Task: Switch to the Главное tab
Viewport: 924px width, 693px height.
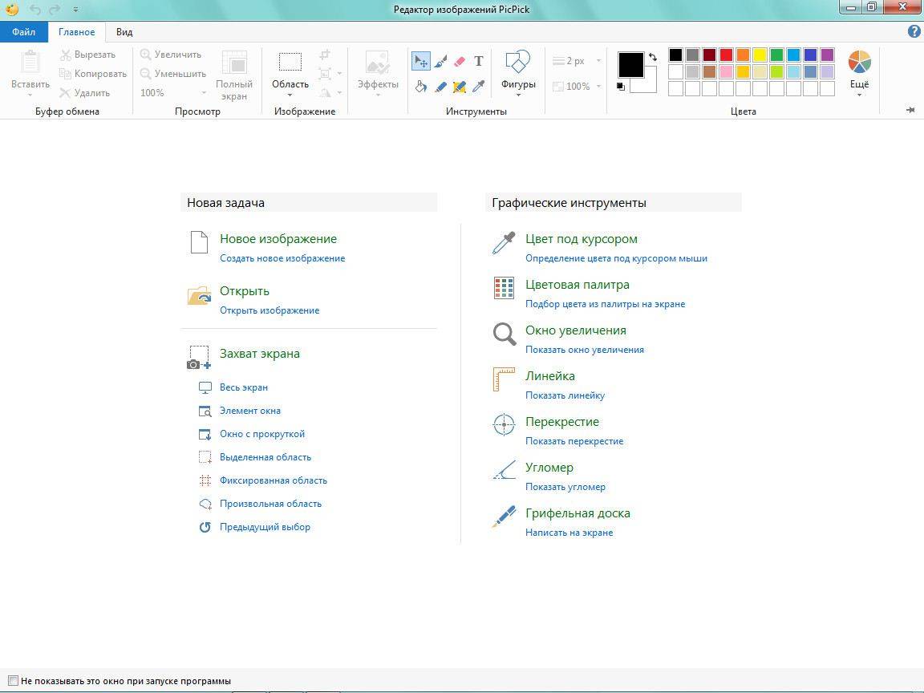Action: coord(77,32)
